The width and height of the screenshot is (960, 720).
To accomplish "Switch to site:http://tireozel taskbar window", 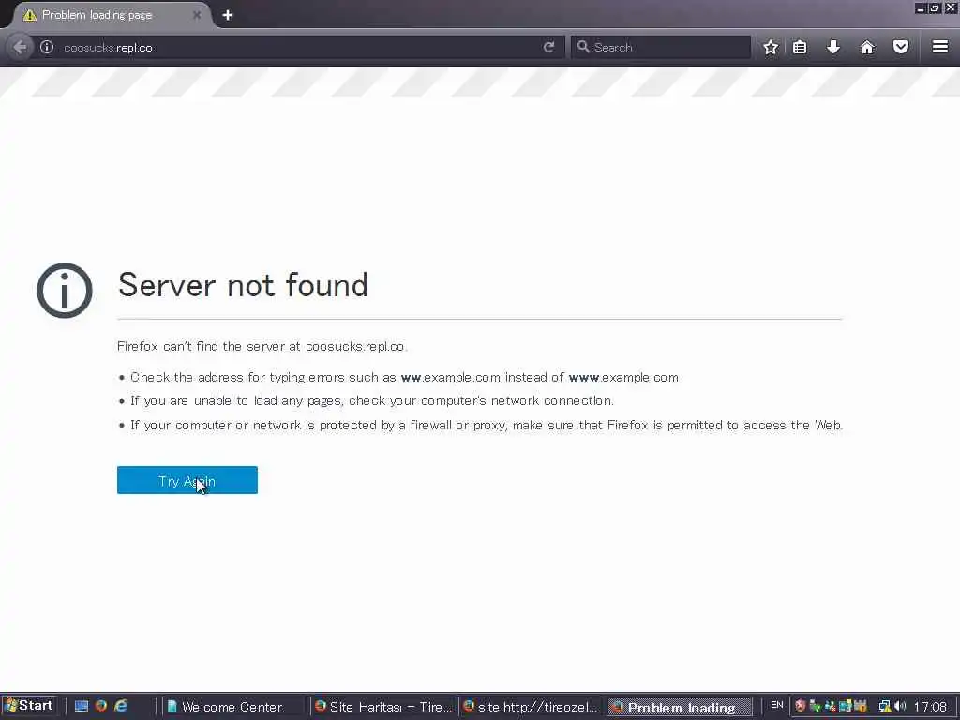I will 531,707.
